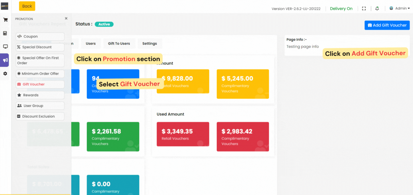
Task: Open Coupon in Promotion menu
Action: point(40,36)
